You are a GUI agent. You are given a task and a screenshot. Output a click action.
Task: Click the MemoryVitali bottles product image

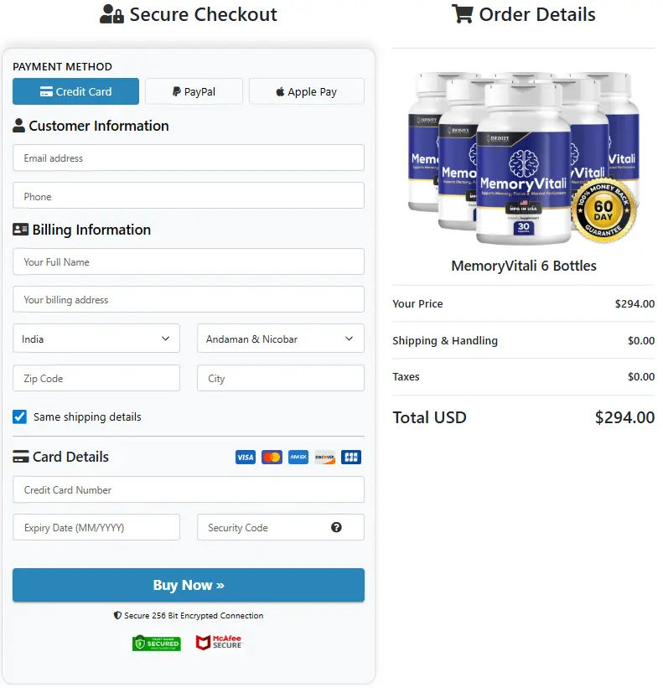tap(511, 159)
